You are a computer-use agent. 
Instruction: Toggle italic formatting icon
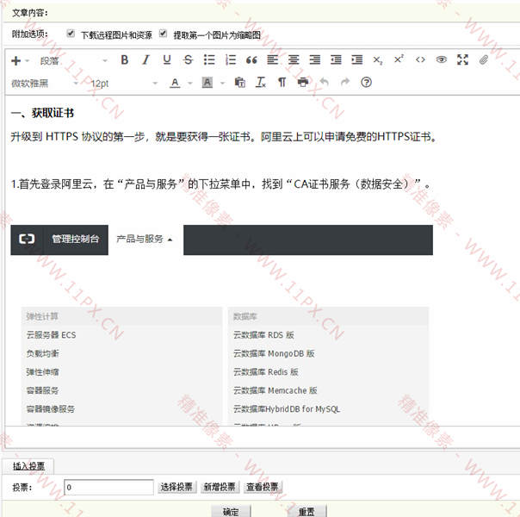[145, 60]
